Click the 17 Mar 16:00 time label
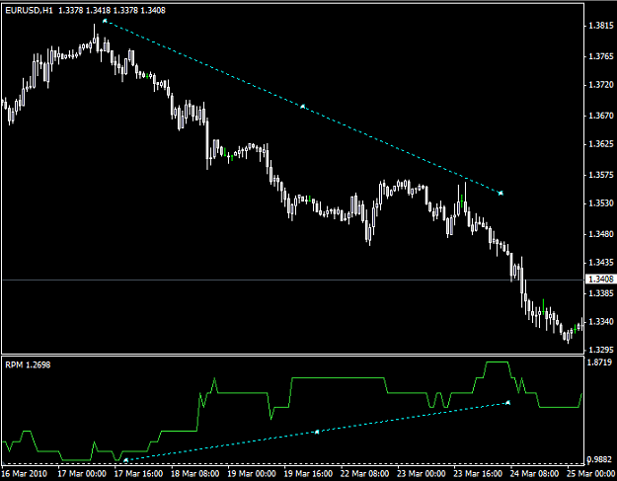Image resolution: width=617 pixels, height=481 pixels. (138, 473)
